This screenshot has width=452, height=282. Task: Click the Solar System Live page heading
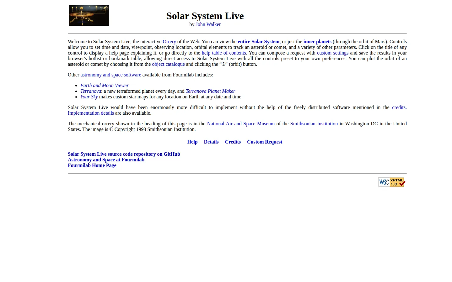(x=205, y=16)
